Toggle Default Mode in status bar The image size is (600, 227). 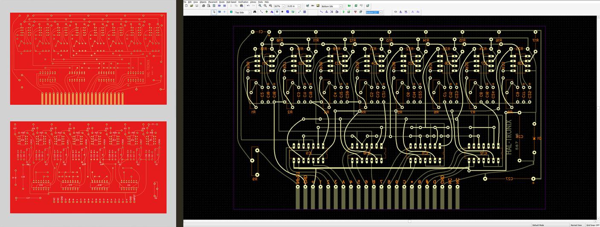coord(538,225)
